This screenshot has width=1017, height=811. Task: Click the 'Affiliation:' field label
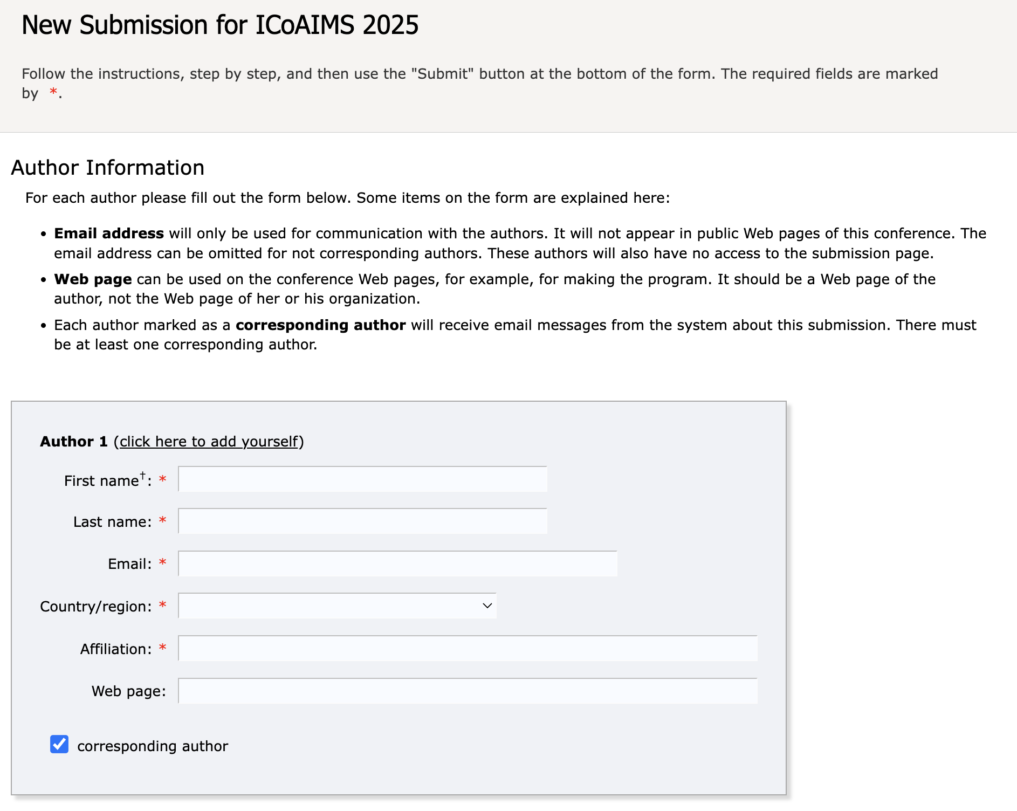[116, 649]
